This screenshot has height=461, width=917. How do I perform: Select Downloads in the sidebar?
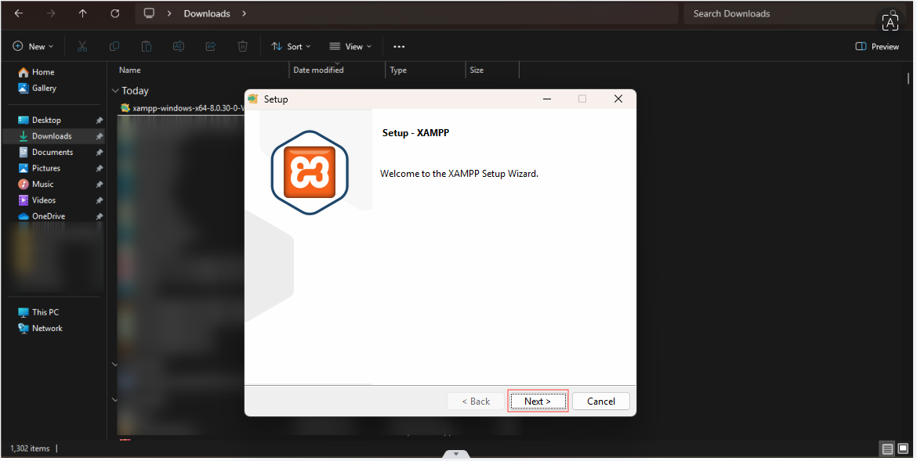pos(53,136)
